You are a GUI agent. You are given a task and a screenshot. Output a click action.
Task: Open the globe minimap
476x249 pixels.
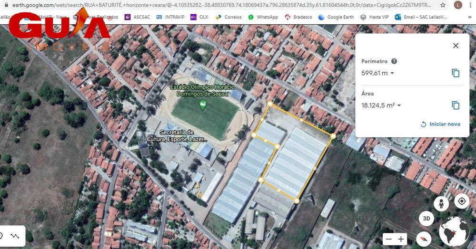455,231
